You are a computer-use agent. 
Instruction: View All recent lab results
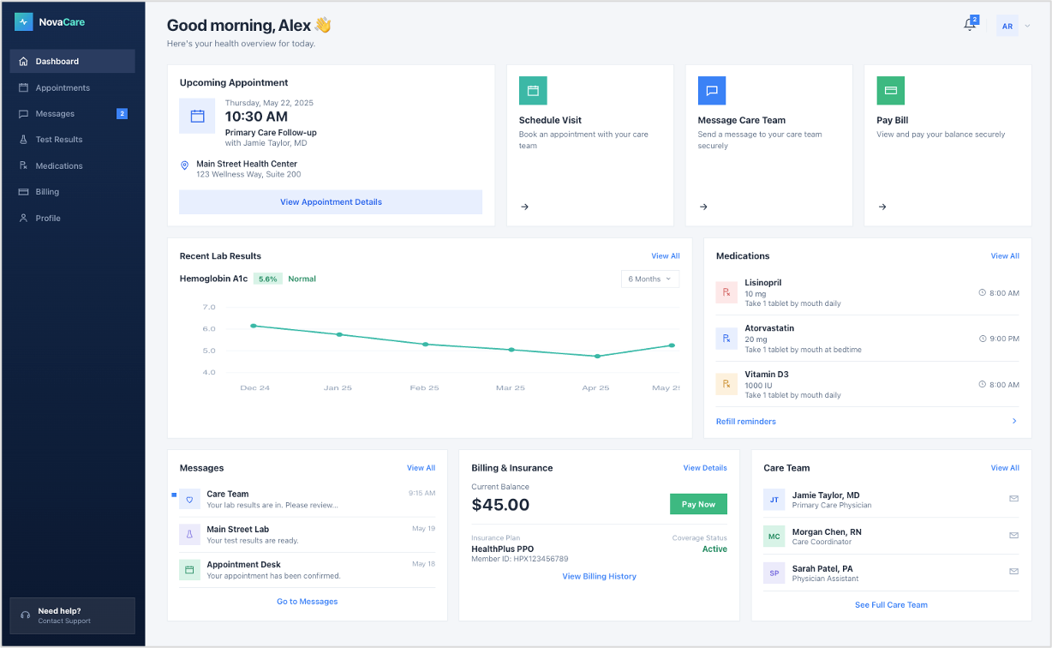pyautogui.click(x=666, y=255)
